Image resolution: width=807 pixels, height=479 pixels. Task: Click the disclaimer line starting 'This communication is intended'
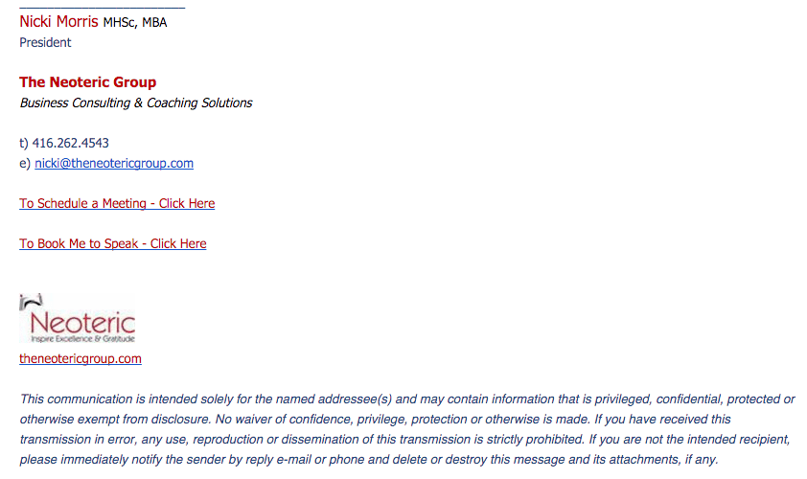pos(407,399)
